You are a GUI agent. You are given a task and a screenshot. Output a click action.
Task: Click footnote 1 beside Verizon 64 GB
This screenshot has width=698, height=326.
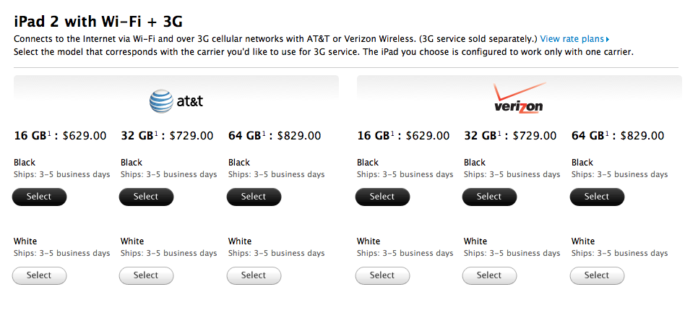click(607, 133)
